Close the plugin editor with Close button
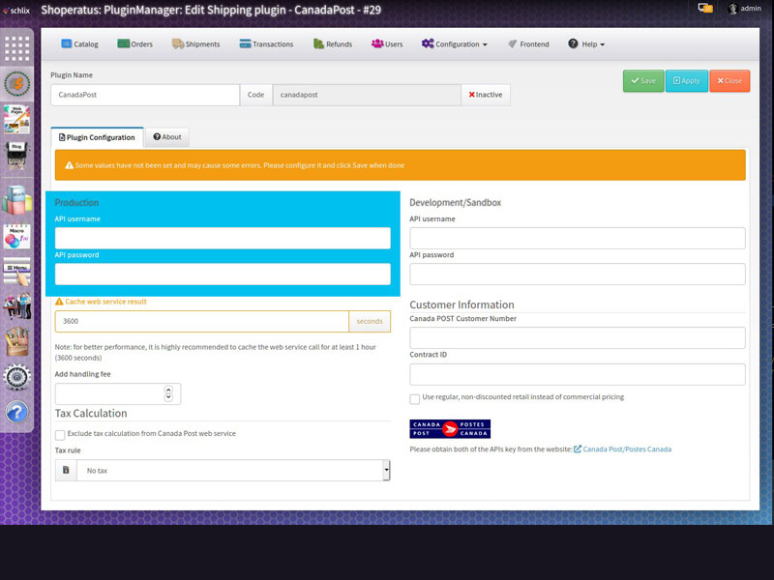The width and height of the screenshot is (774, 580). tap(729, 81)
